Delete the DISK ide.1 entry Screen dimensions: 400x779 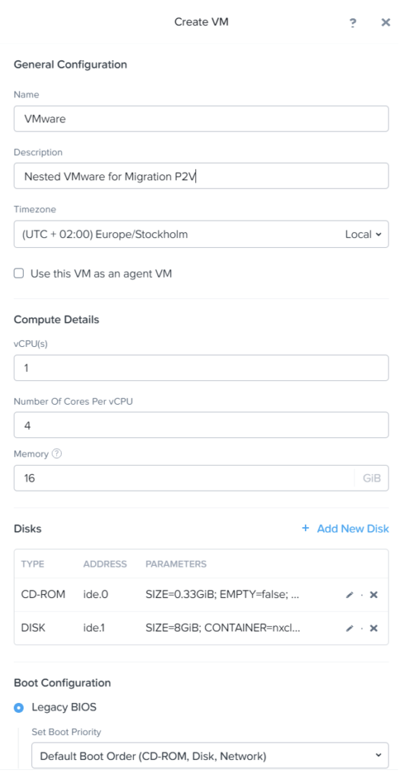click(x=373, y=628)
